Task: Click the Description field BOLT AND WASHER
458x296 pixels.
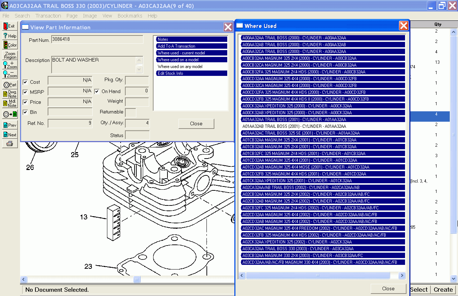Action: pos(94,65)
